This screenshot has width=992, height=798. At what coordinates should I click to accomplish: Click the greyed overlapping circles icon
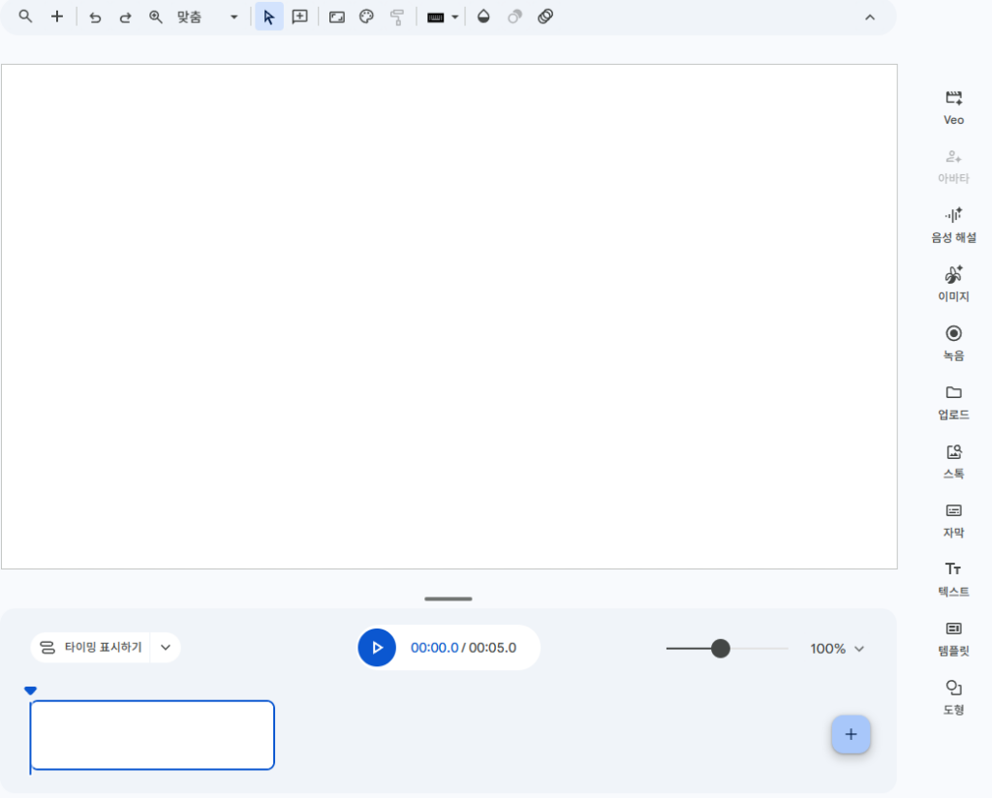515,16
